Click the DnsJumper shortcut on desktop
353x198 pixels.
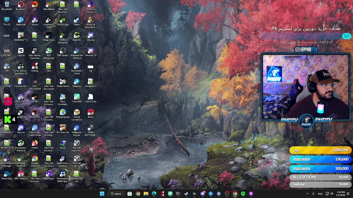coord(21,146)
